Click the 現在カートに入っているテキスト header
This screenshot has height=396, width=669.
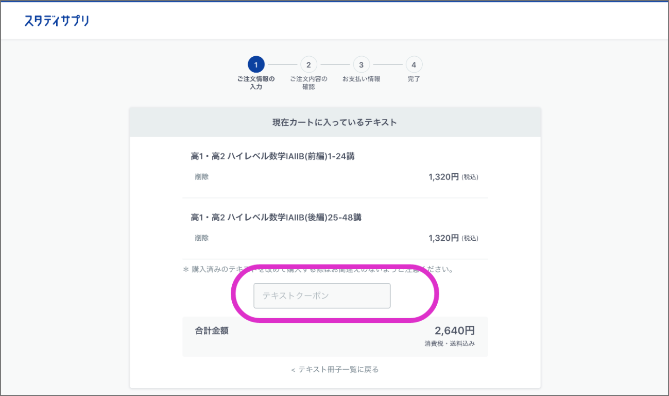[x=335, y=122]
